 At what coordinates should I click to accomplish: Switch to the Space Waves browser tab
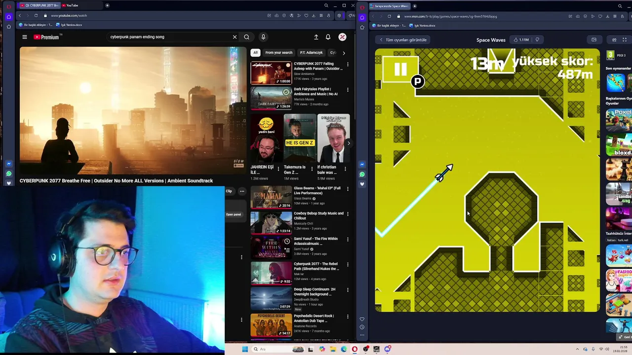tap(391, 6)
